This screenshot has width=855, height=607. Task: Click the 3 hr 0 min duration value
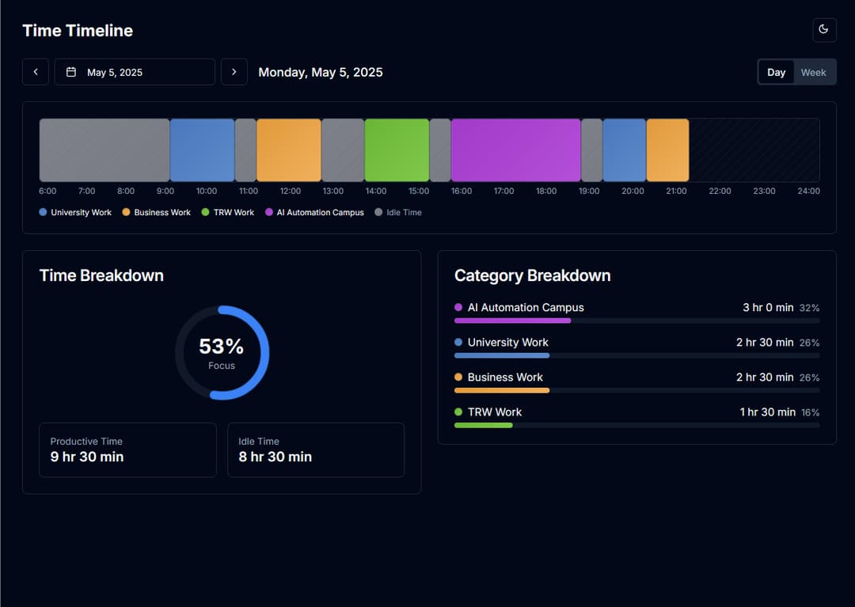pyautogui.click(x=768, y=307)
